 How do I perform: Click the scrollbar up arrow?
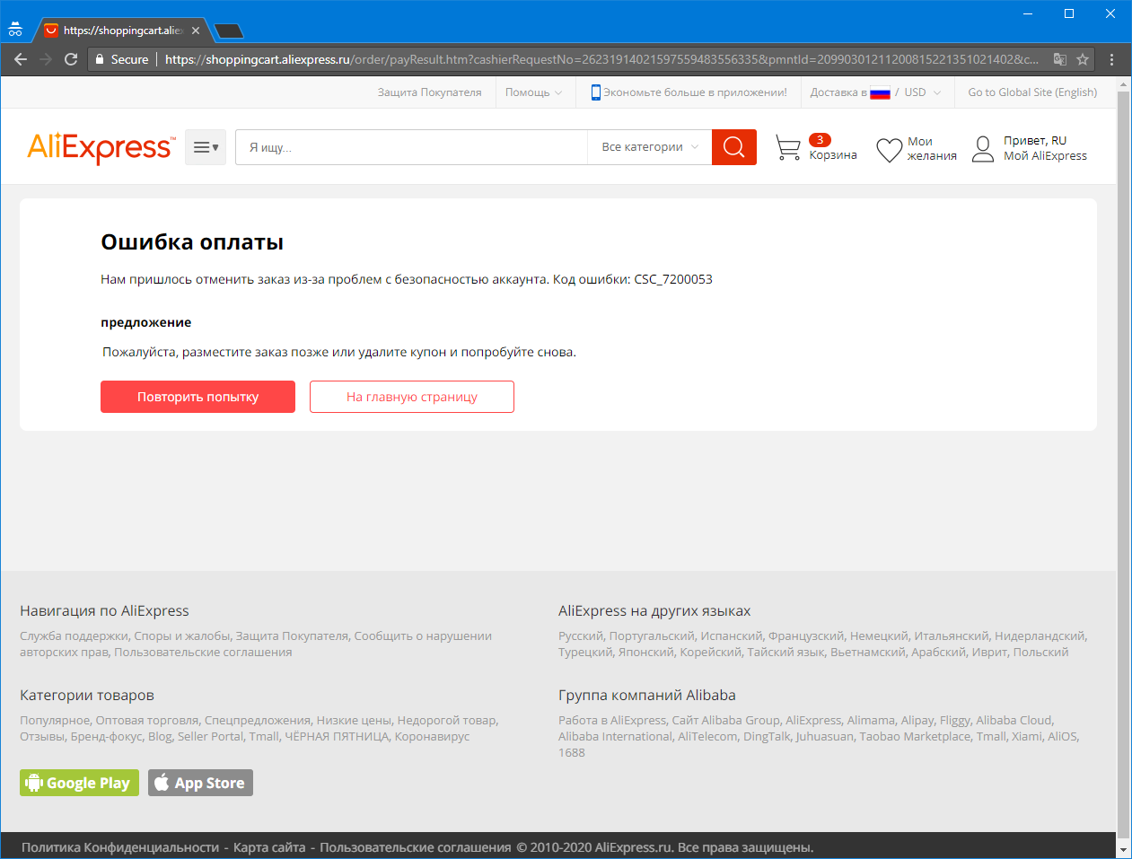click(x=1124, y=84)
